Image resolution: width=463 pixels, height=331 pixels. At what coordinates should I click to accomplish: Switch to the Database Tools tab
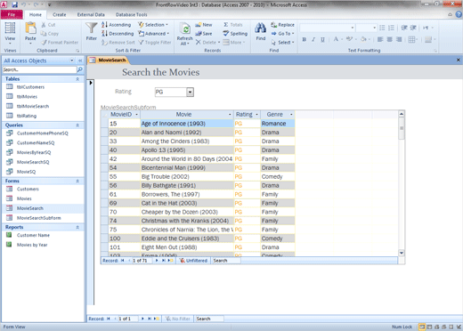(131, 14)
